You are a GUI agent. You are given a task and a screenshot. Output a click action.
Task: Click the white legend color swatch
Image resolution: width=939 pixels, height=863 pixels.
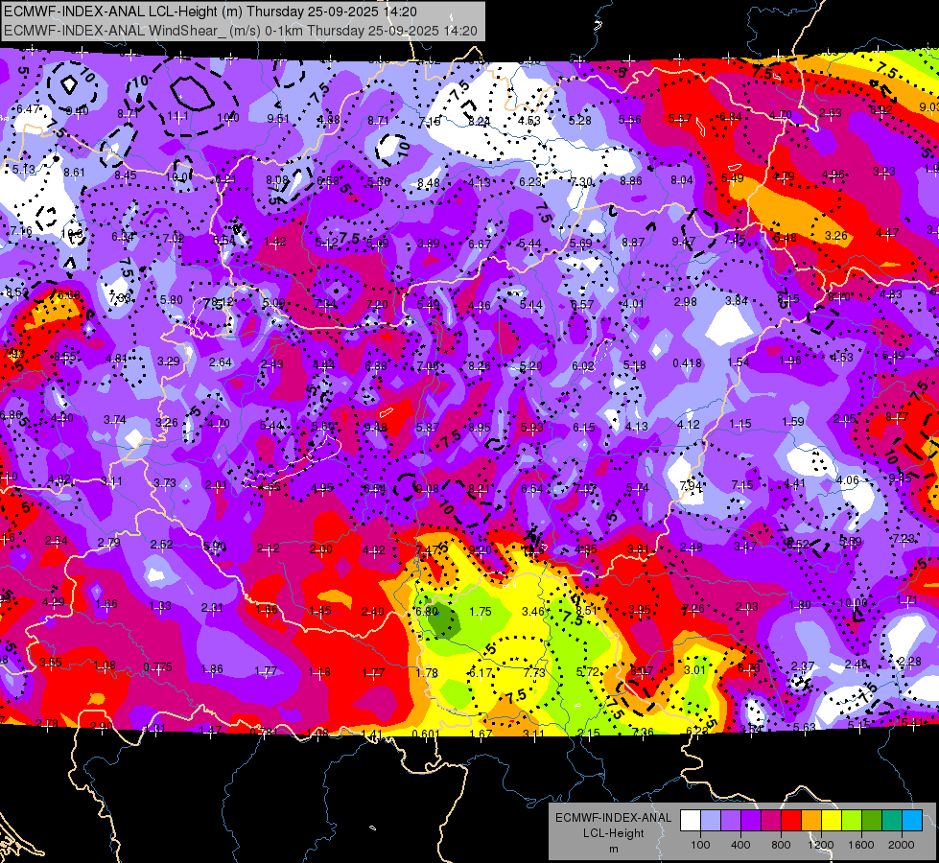click(691, 821)
